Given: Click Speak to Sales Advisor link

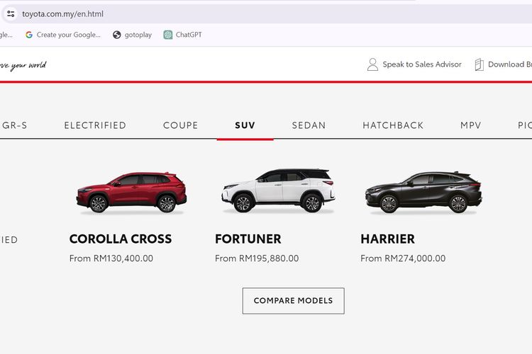Looking at the screenshot, I should point(422,64).
